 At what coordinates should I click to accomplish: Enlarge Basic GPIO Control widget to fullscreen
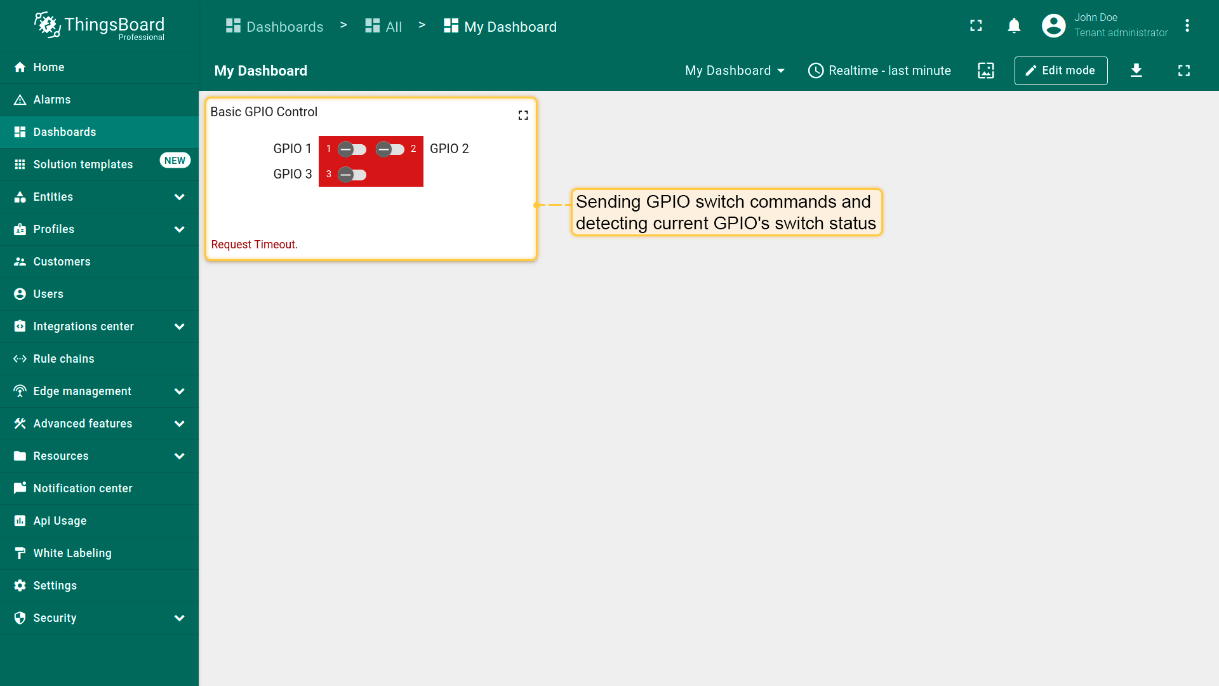click(523, 115)
